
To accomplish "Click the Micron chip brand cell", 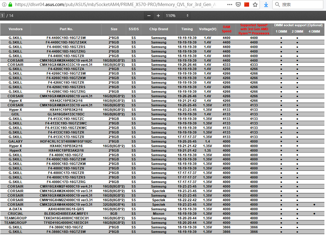I will [159, 214].
